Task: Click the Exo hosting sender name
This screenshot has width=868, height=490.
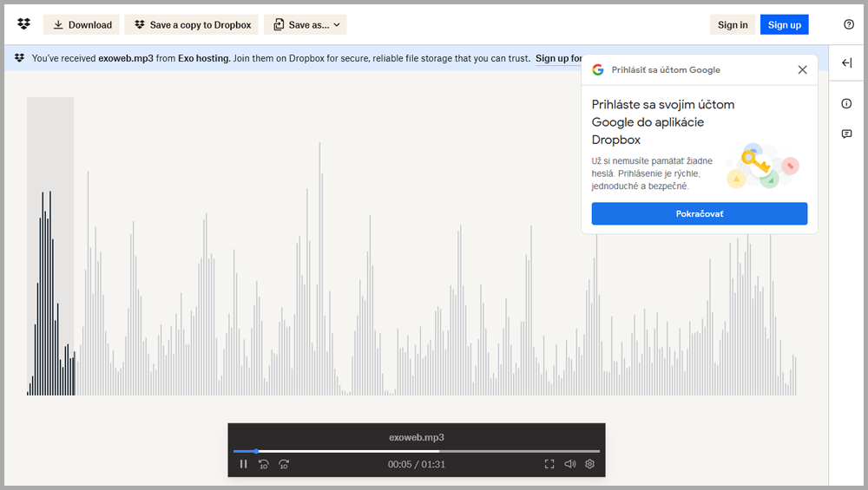Action: point(204,58)
